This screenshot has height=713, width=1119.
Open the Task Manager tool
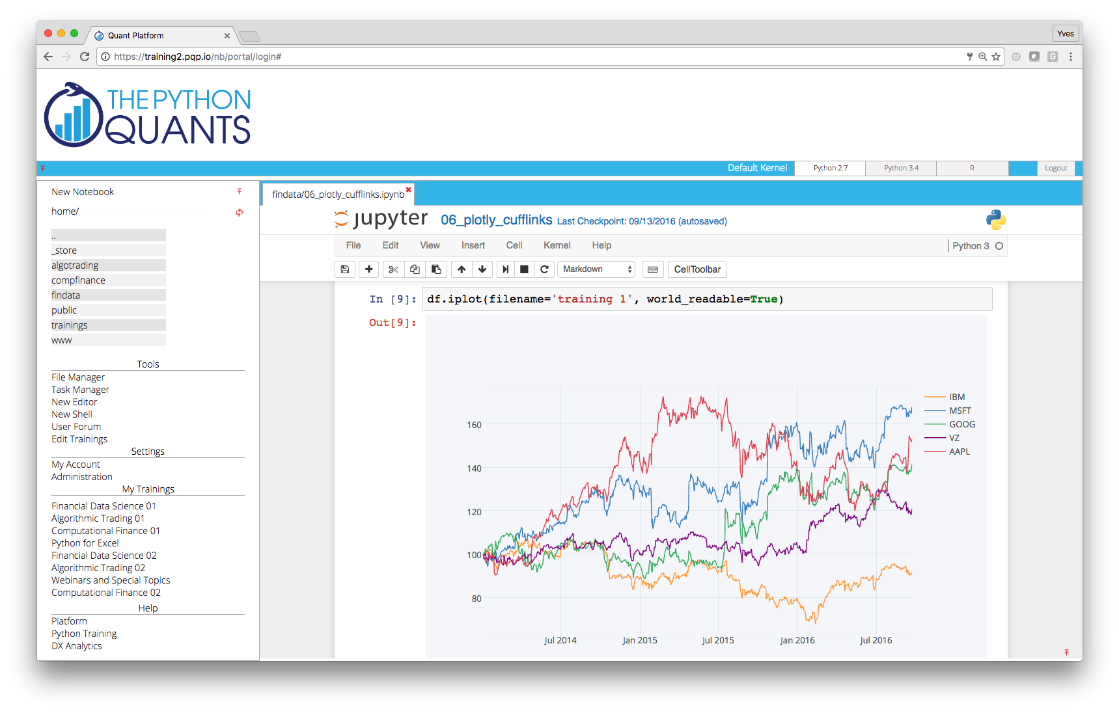tap(80, 390)
